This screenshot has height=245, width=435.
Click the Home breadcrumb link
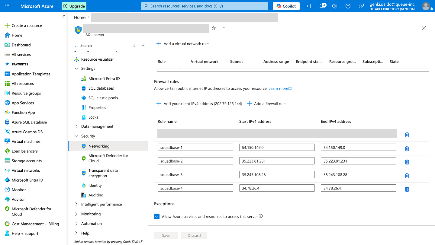click(80, 17)
